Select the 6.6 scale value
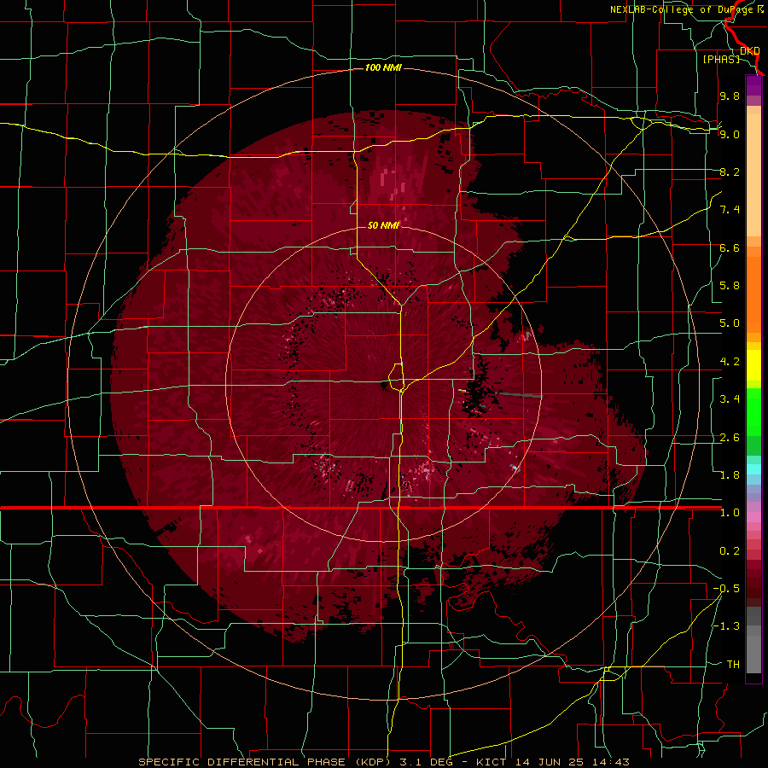The image size is (768, 768). click(x=730, y=247)
